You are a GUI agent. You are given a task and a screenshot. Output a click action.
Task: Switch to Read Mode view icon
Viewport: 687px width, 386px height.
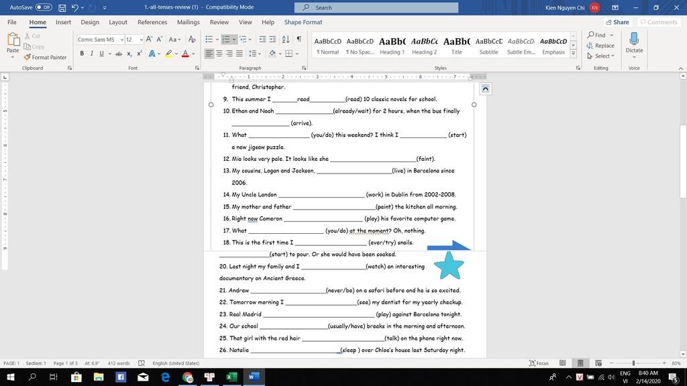click(x=562, y=363)
